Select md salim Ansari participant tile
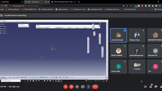Screen dimensions: 162x91 (x=119, y=35)
